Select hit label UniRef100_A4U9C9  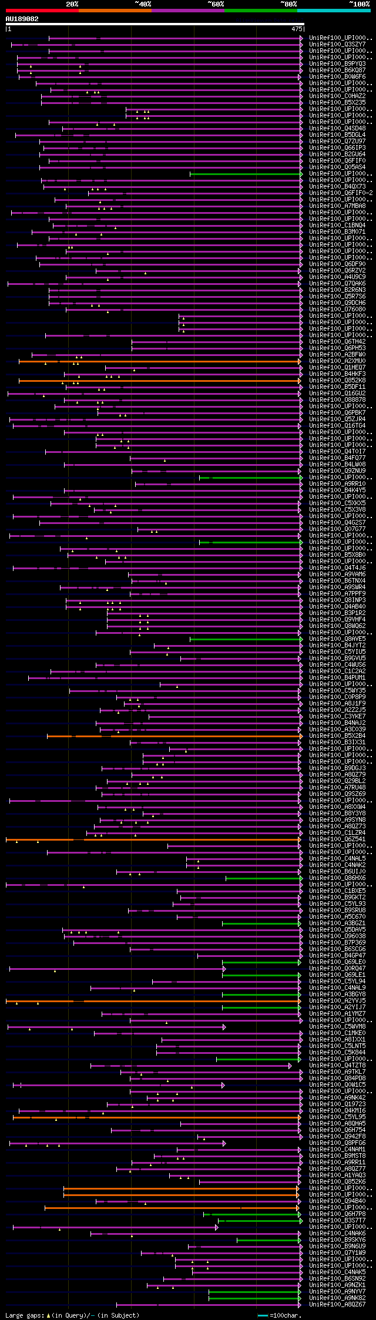[x=337, y=277]
